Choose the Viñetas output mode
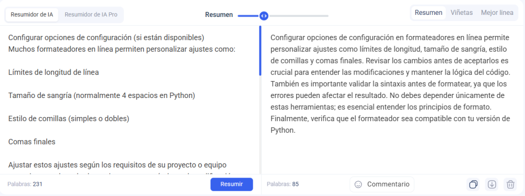Screen dimensions: 525x196 [x=461, y=13]
